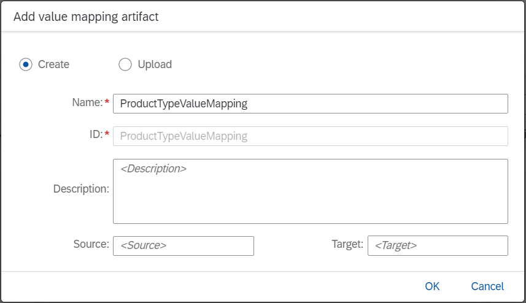
Task: Click the red required asterisk beside ID
Action: (107, 133)
